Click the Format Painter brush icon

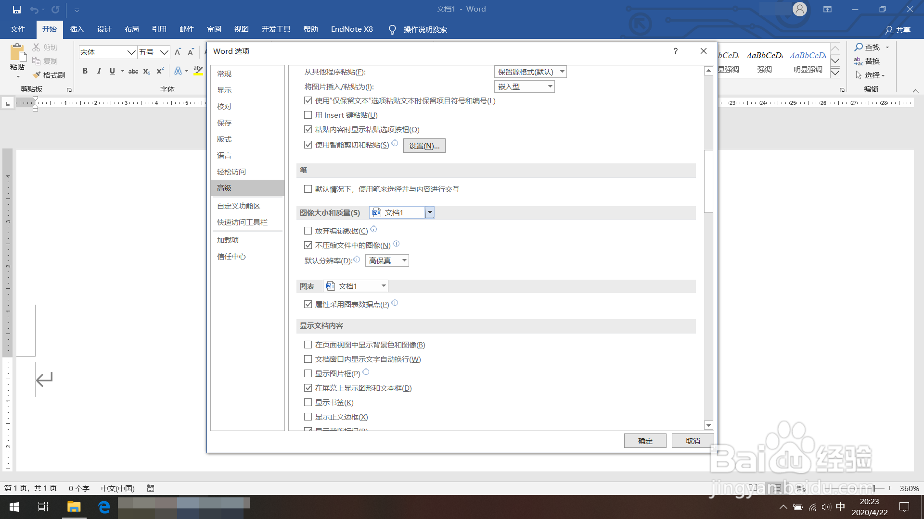[x=37, y=75]
